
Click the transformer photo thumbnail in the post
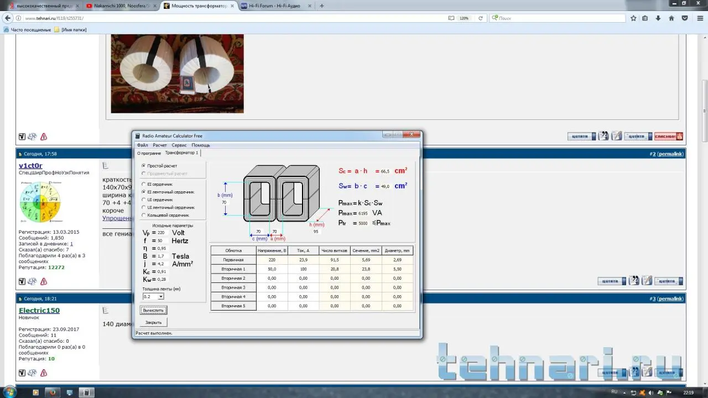tap(177, 74)
